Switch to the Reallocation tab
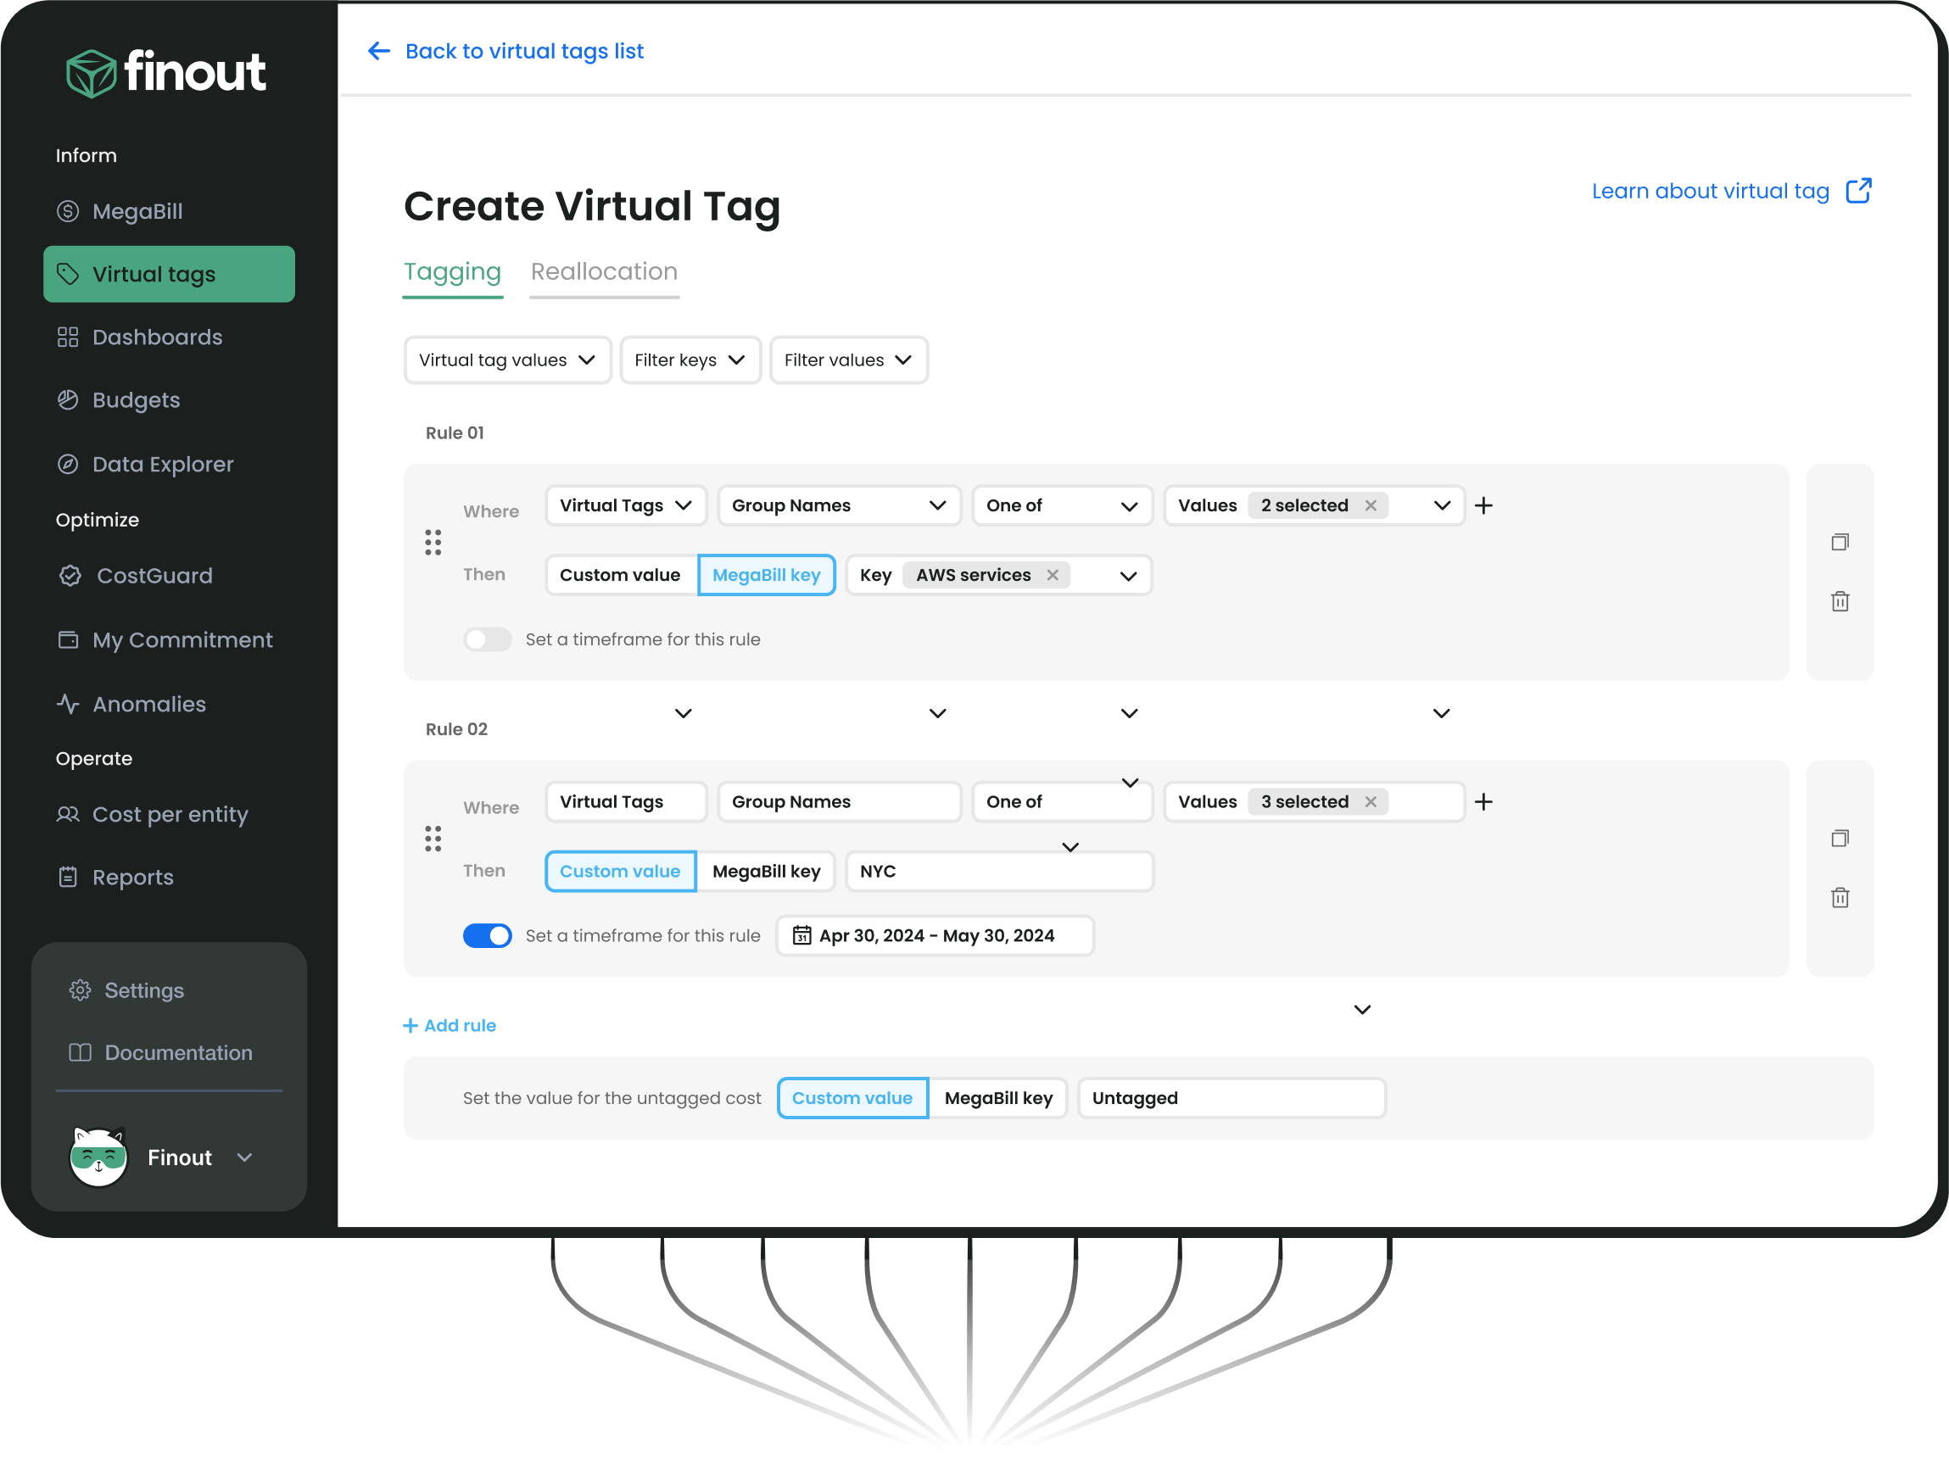 (x=604, y=271)
